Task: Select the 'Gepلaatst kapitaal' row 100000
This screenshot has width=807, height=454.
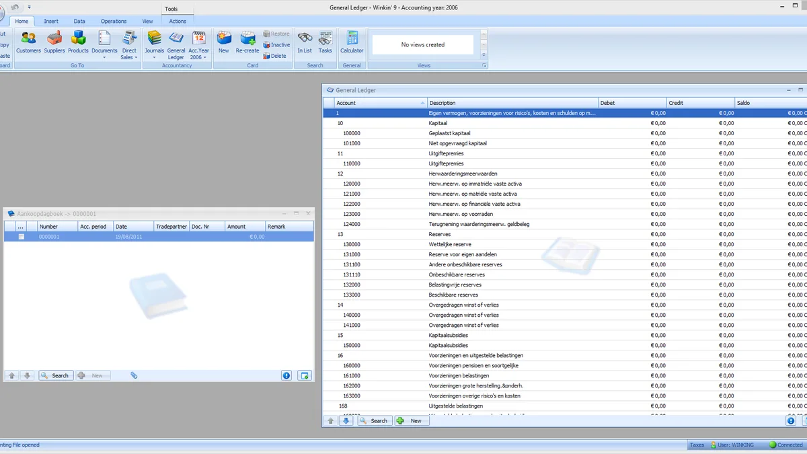Action: 565,133
